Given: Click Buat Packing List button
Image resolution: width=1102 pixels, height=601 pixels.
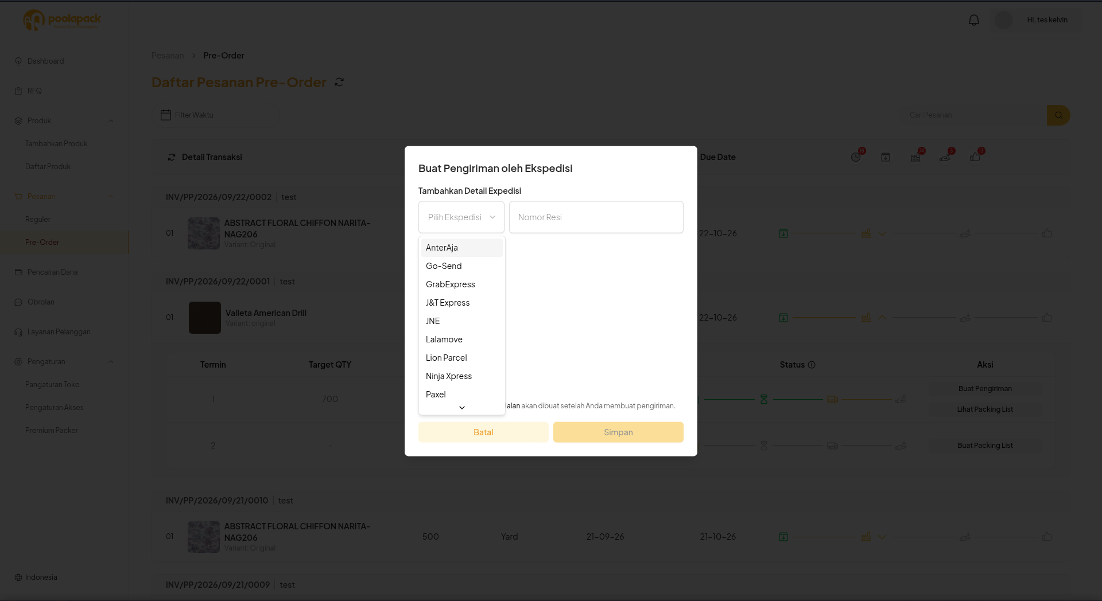Looking at the screenshot, I should coord(985,446).
